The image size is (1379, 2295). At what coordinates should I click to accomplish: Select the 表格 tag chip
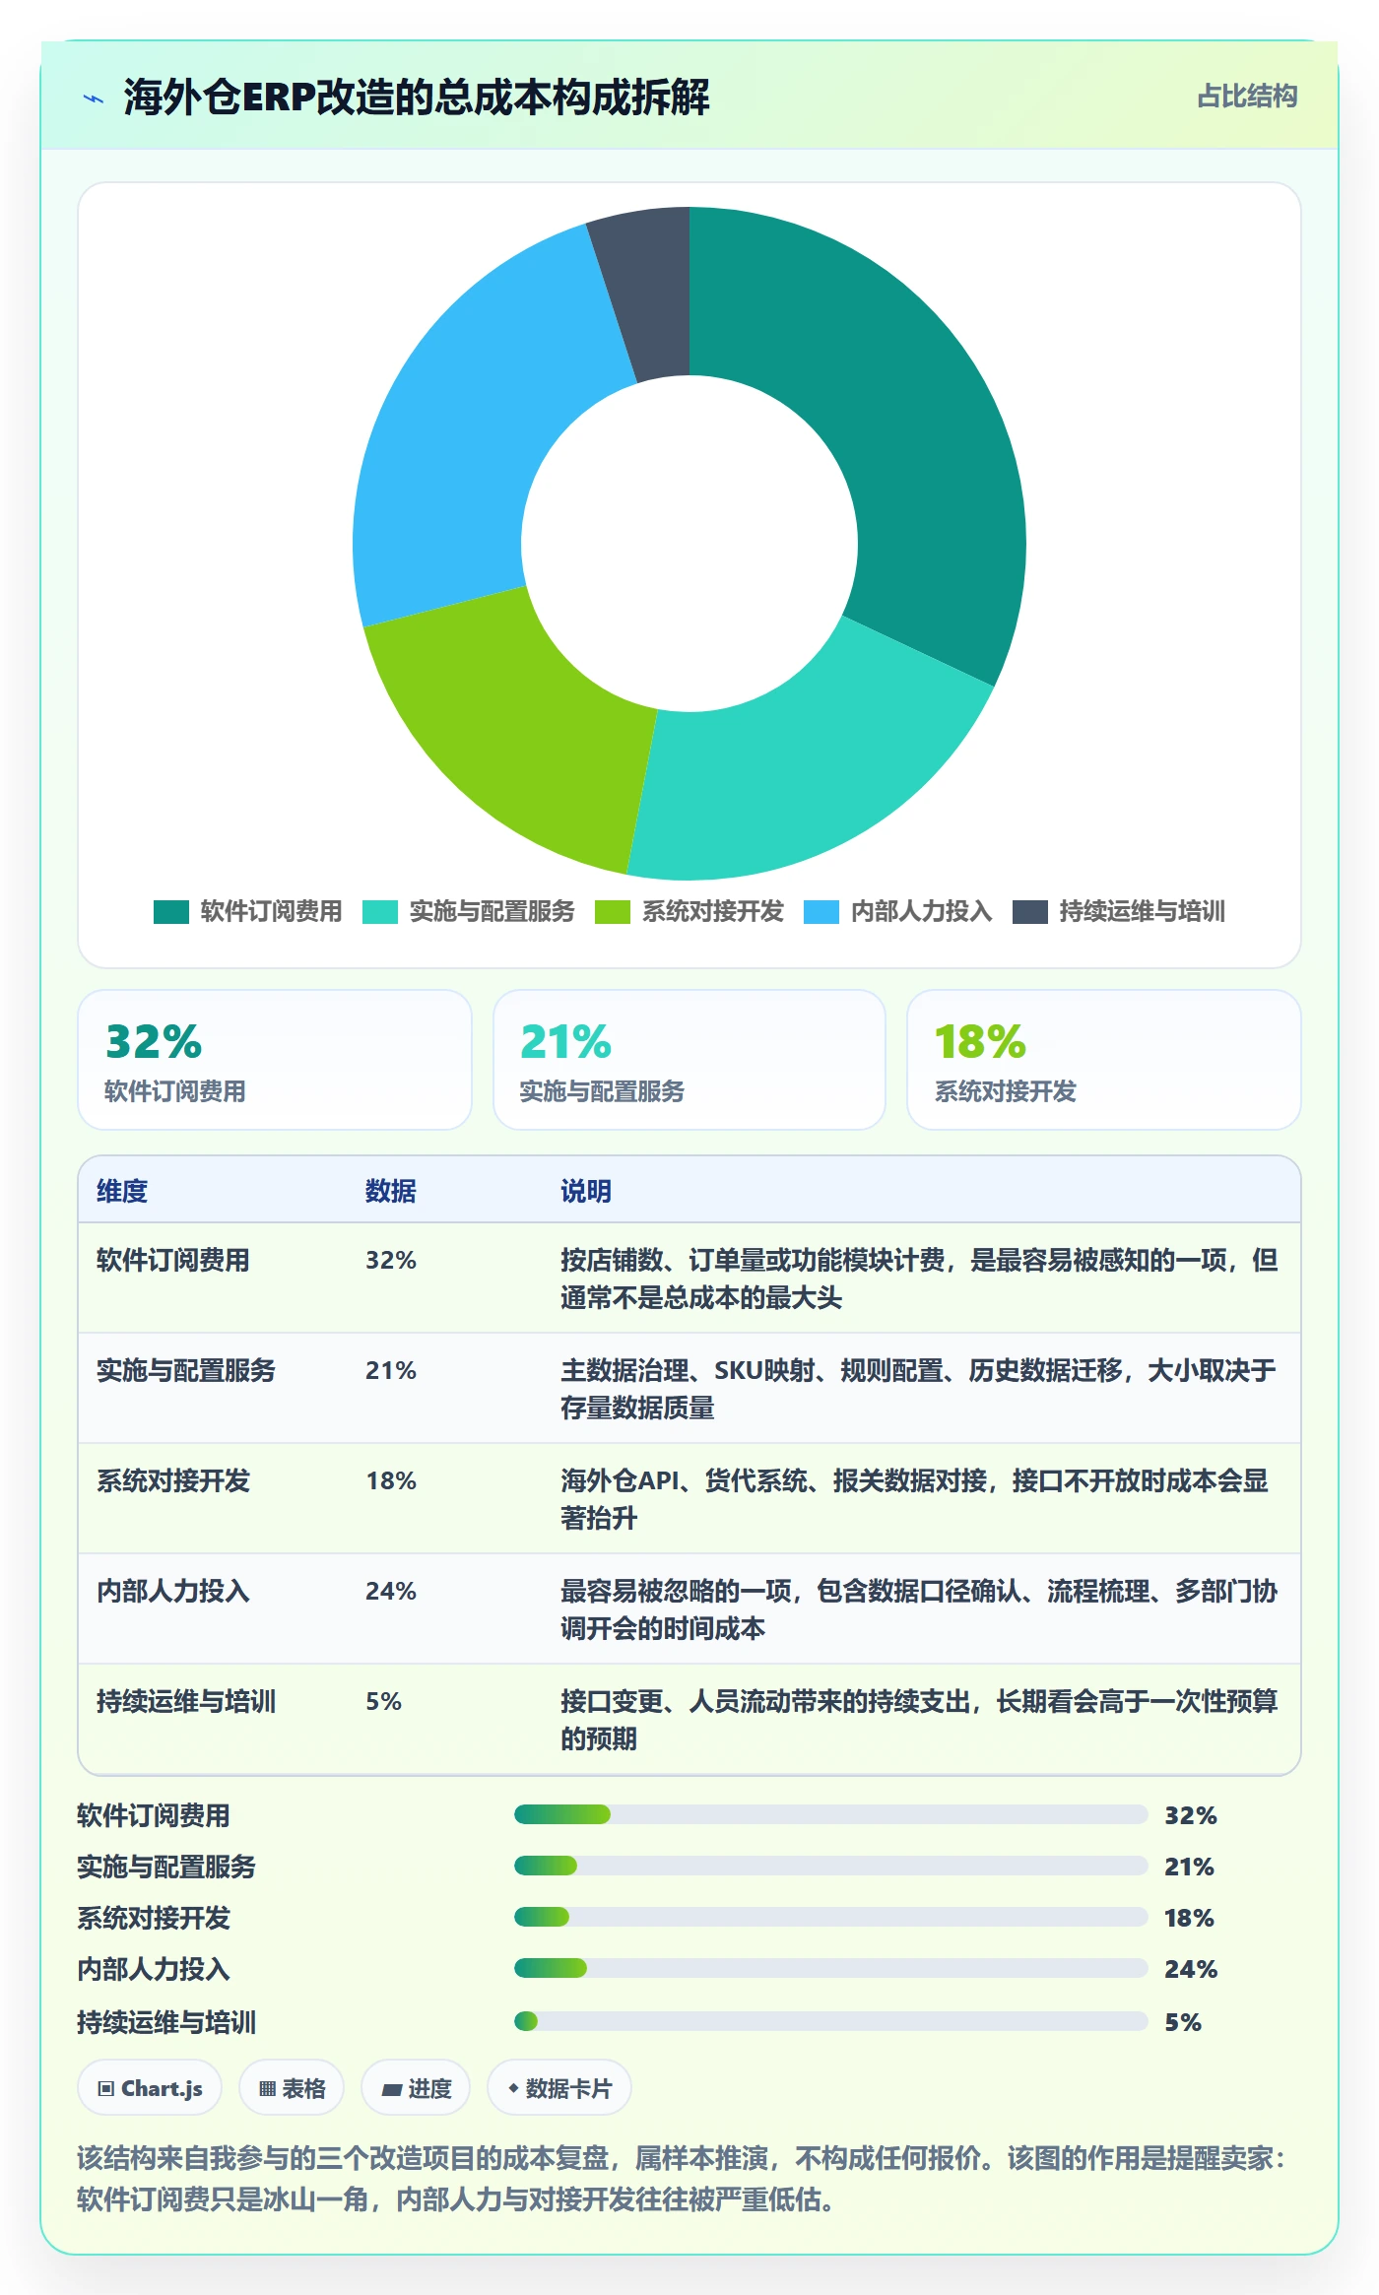292,2088
